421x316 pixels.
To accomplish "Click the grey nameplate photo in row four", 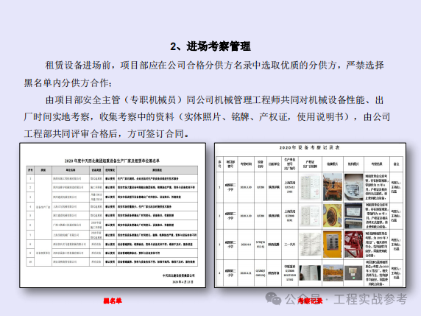I will coord(353,273).
